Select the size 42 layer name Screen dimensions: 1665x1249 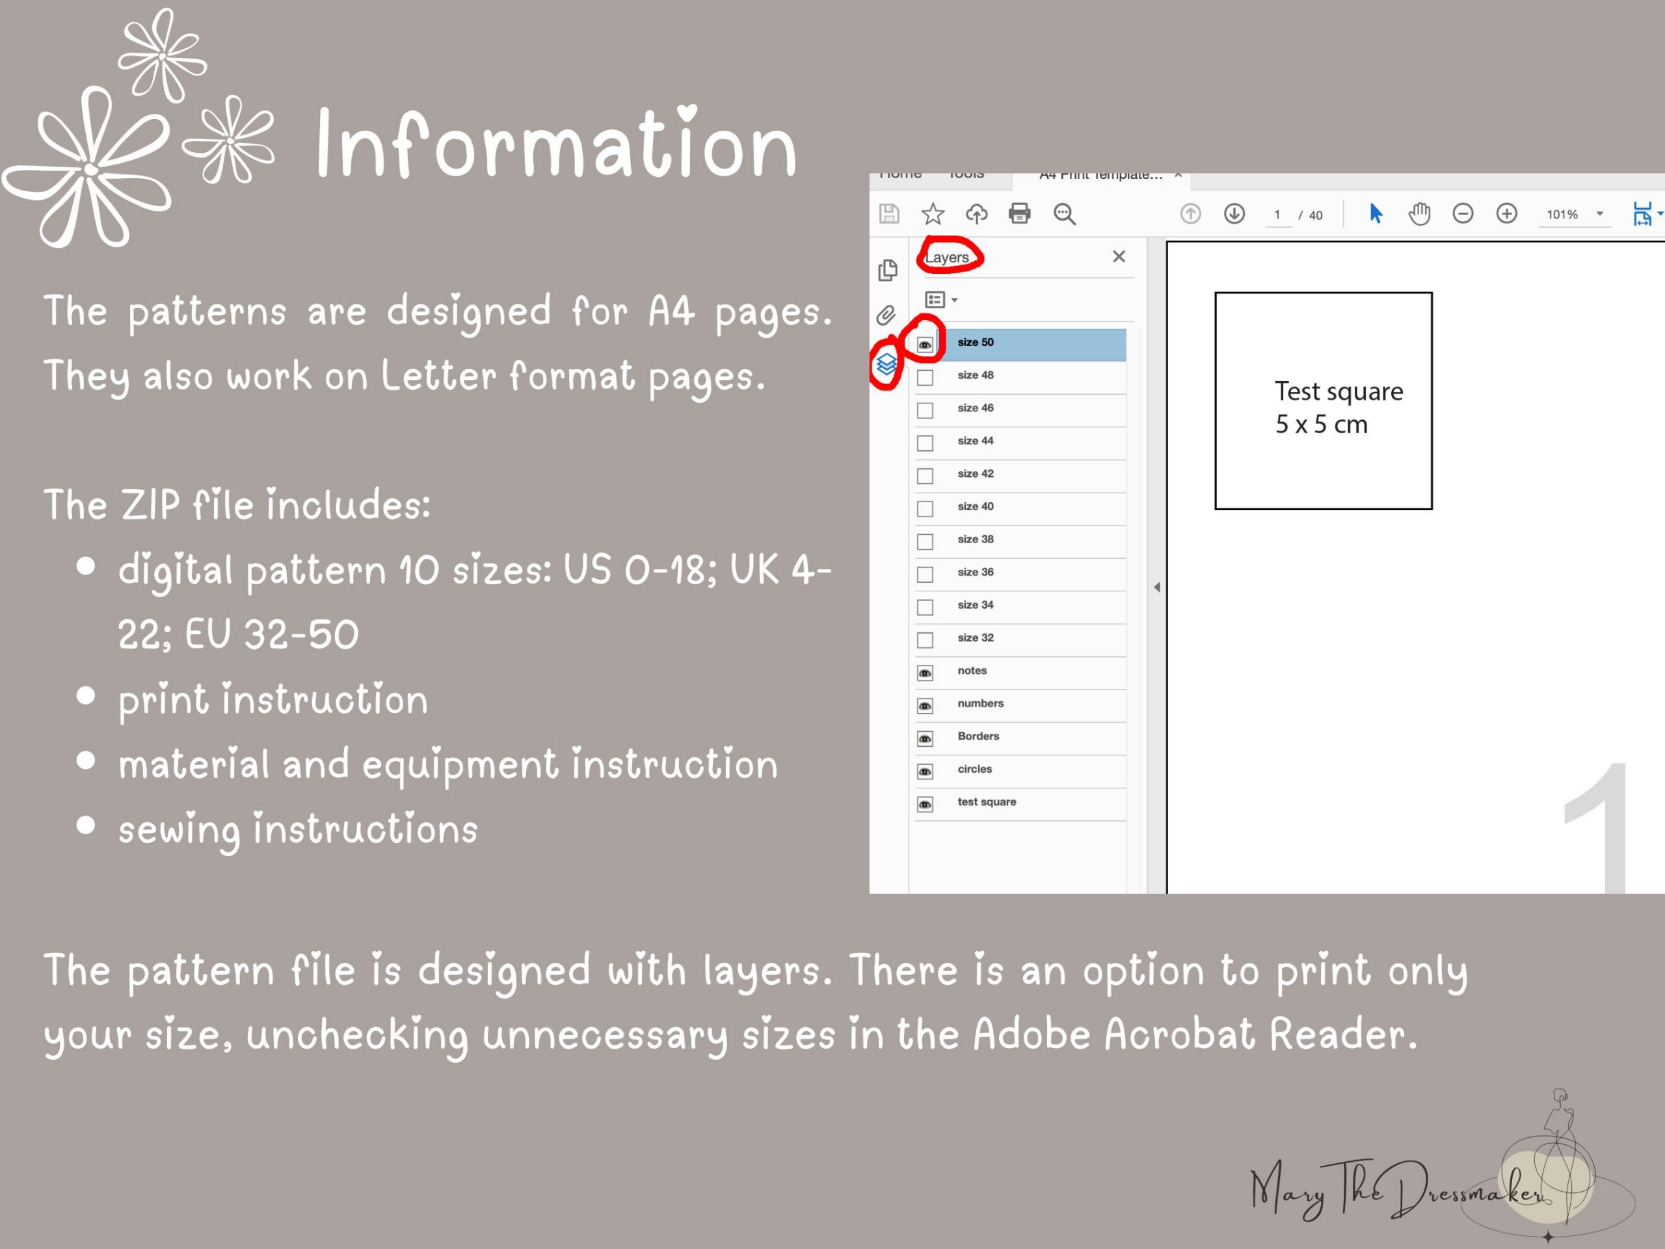coord(976,474)
